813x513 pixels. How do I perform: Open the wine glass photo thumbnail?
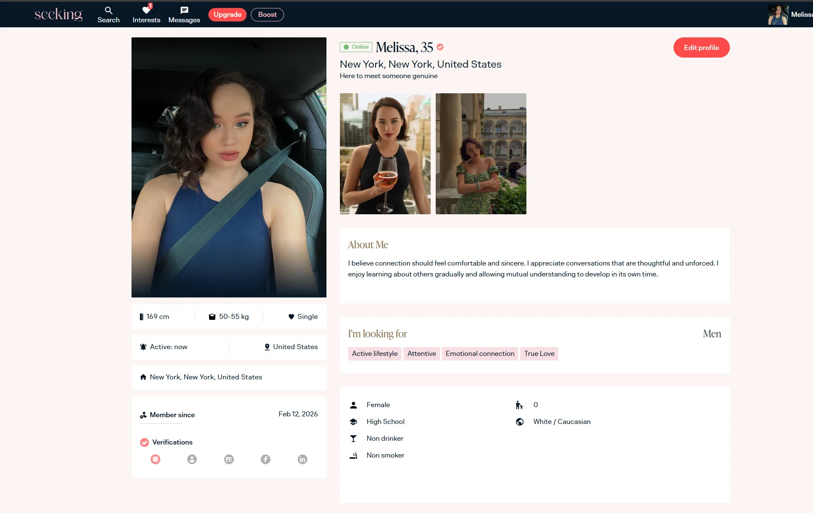pos(385,154)
